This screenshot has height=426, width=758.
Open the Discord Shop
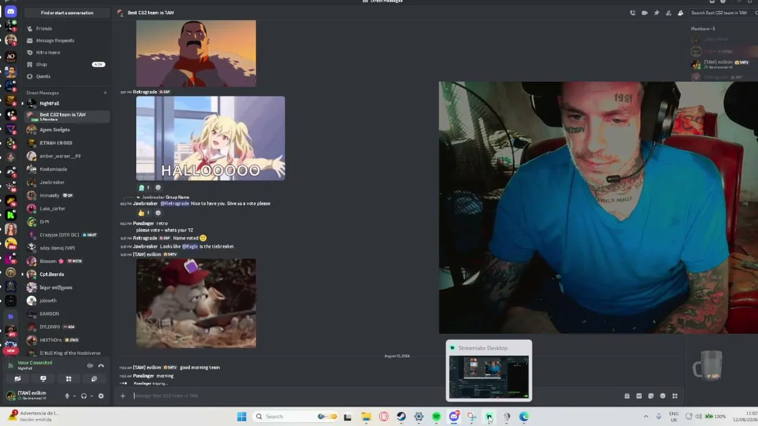coord(66,64)
